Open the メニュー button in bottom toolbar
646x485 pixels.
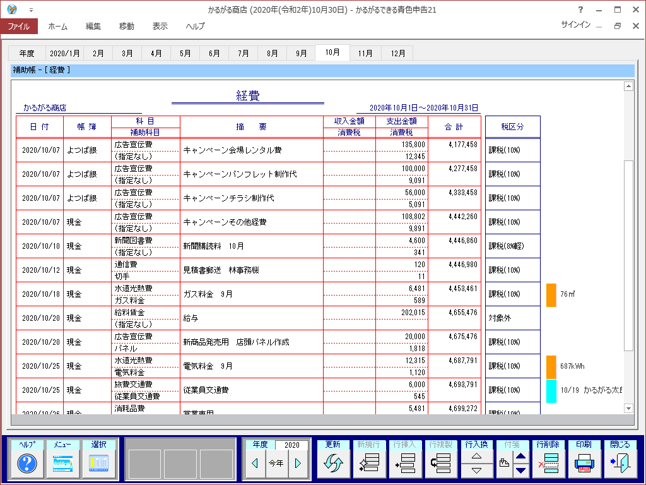(x=62, y=463)
